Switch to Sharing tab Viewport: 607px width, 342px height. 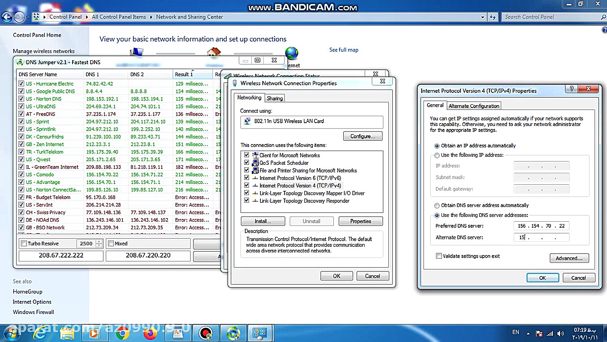[275, 99]
